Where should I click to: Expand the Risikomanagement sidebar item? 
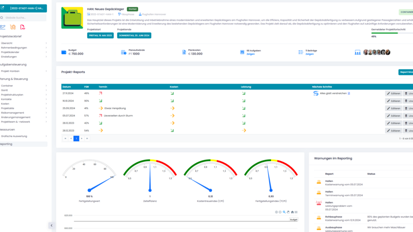23,113
